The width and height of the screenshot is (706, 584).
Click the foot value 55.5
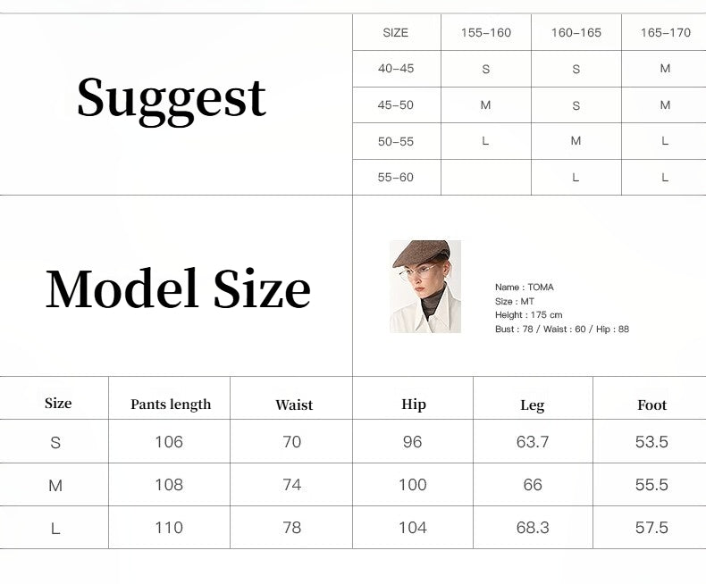pos(651,485)
